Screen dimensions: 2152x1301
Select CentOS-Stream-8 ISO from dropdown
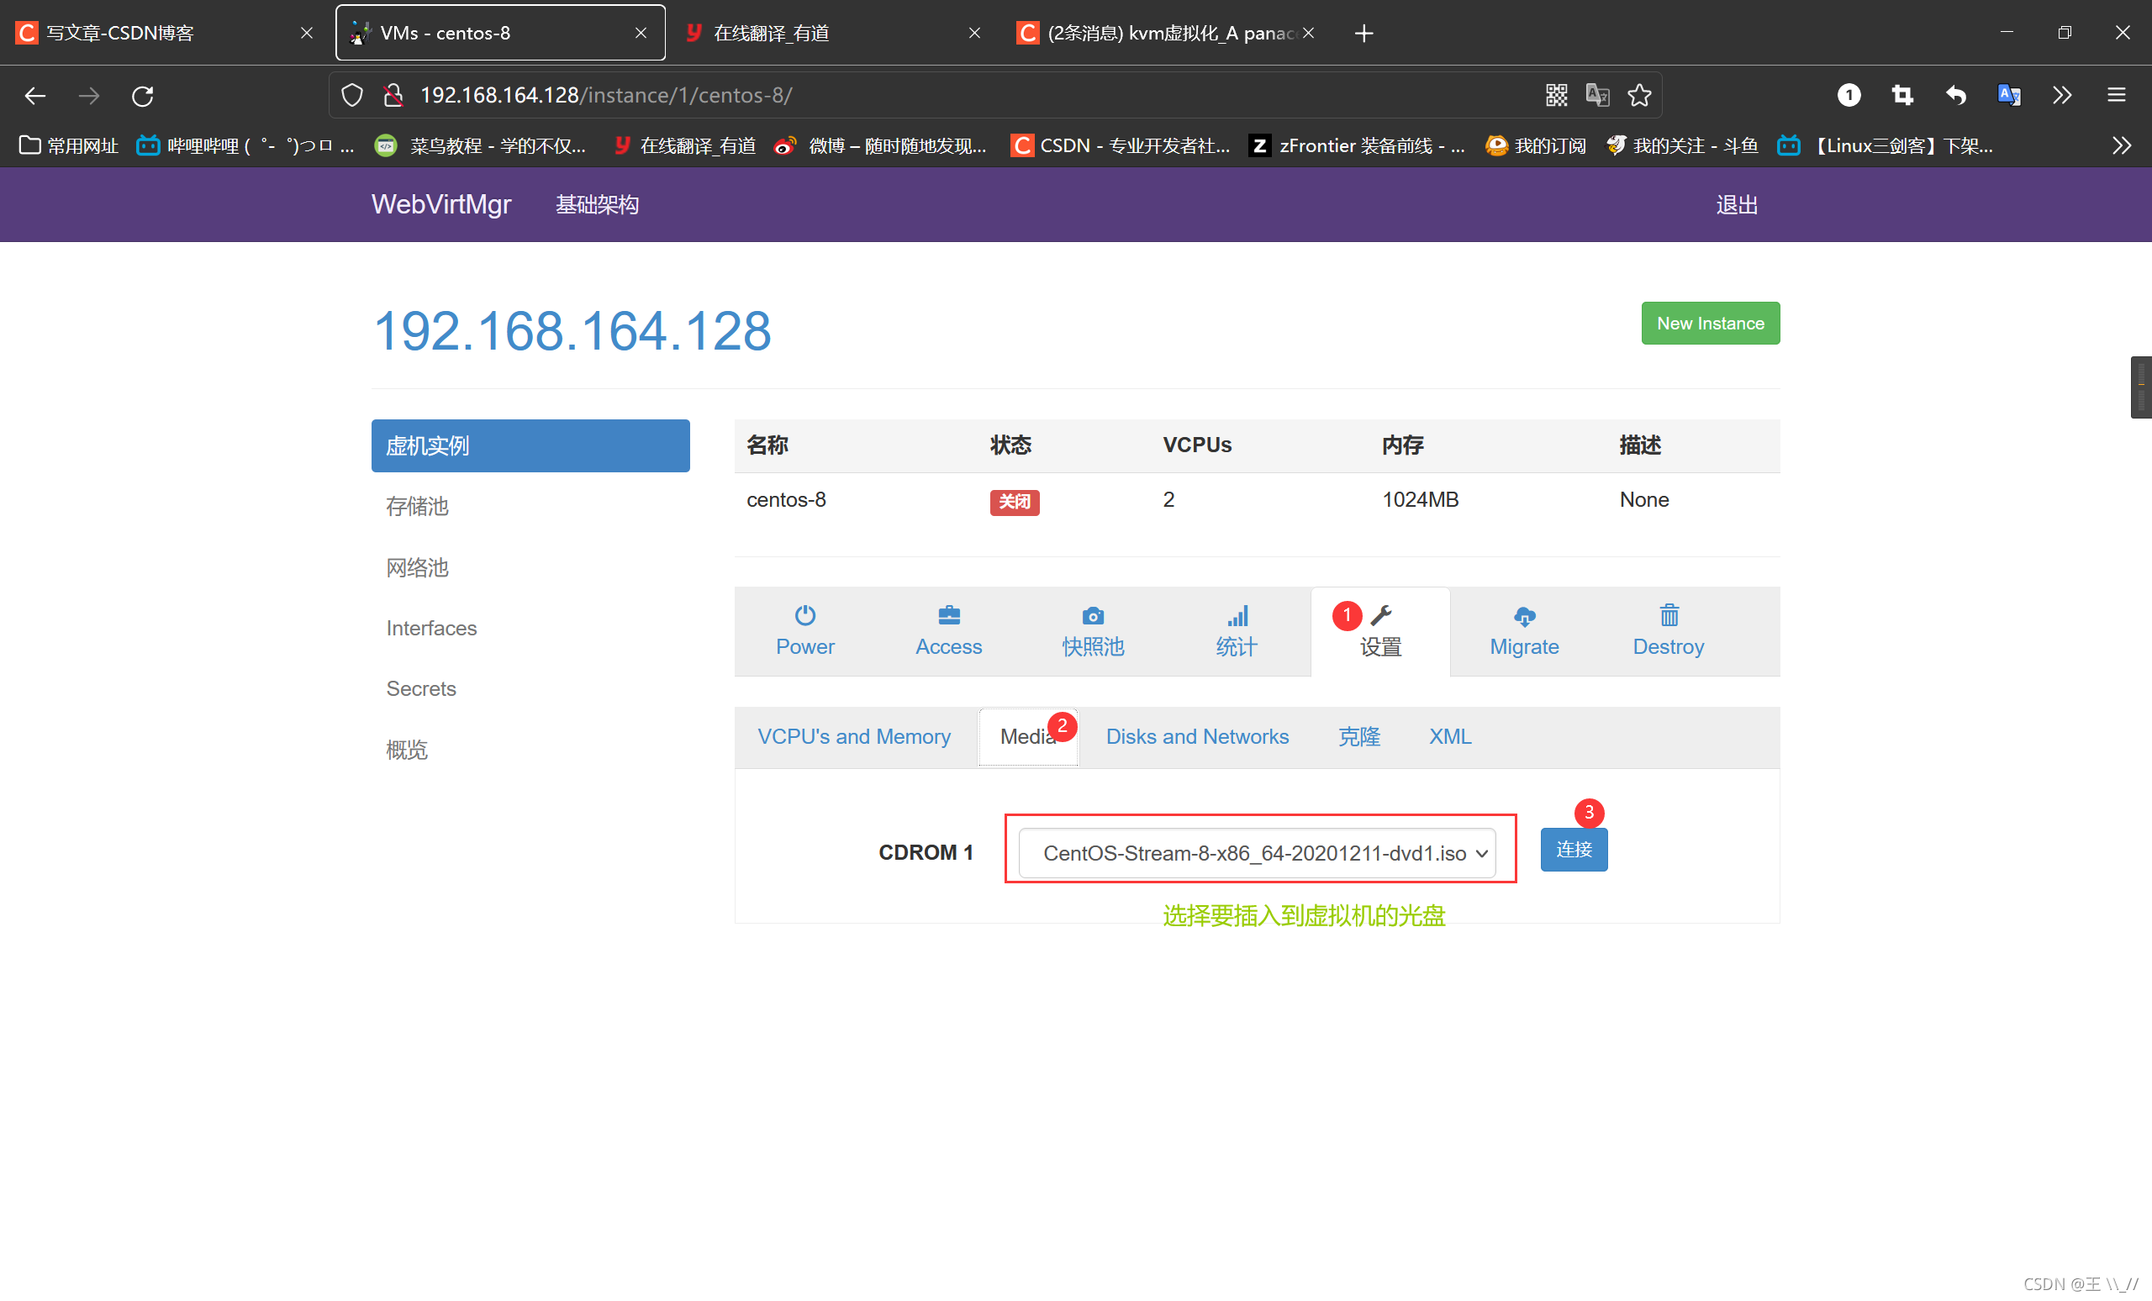pyautogui.click(x=1258, y=851)
